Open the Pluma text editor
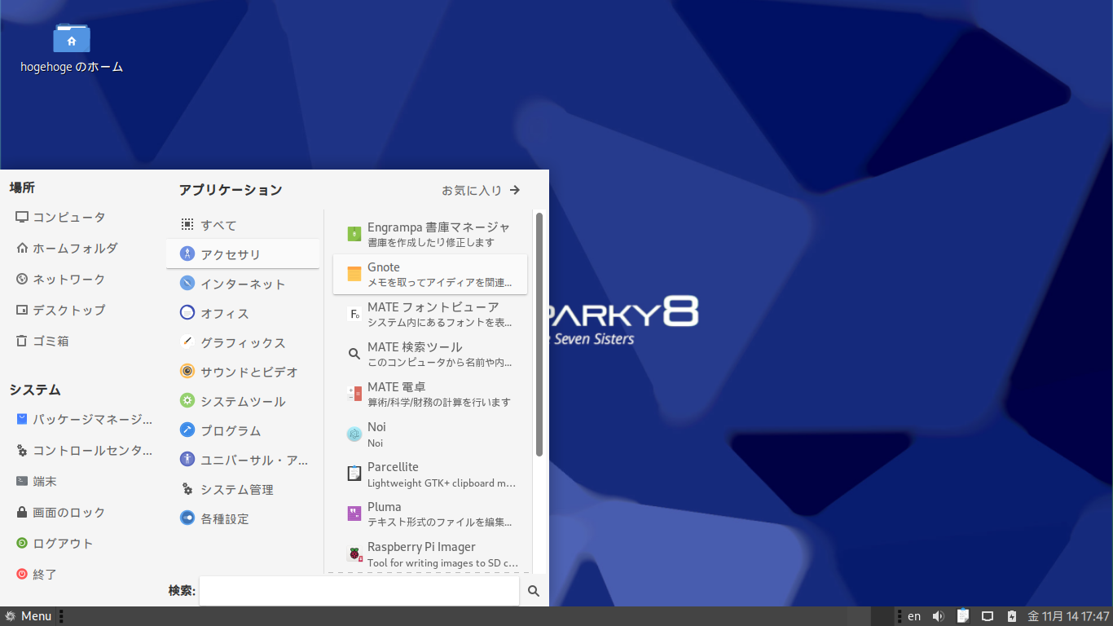The height and width of the screenshot is (626, 1113). (x=430, y=514)
